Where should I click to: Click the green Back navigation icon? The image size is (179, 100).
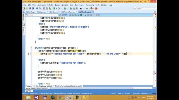coord(54,8)
